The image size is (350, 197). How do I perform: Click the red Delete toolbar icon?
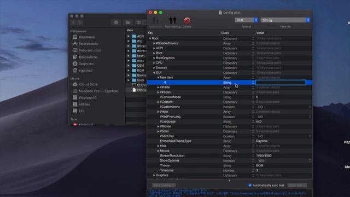[187, 21]
